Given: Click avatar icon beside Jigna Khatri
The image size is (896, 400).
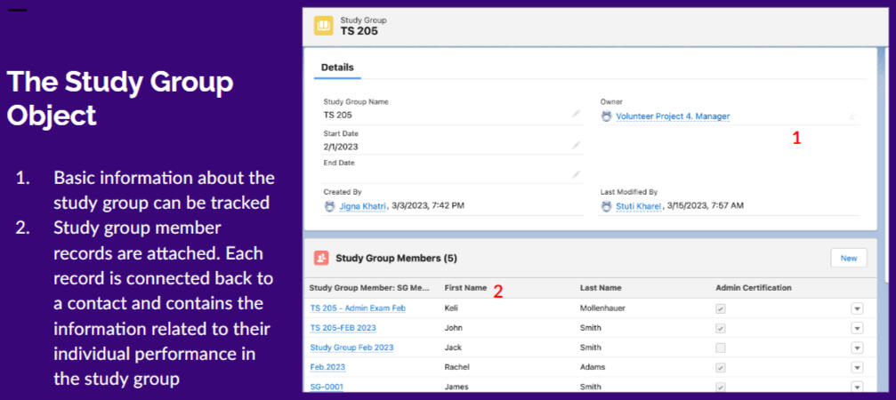Looking at the screenshot, I should (330, 206).
